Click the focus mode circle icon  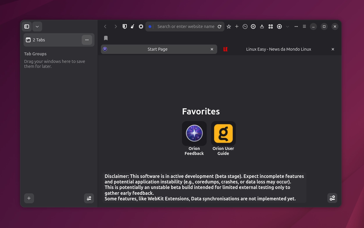(x=253, y=26)
